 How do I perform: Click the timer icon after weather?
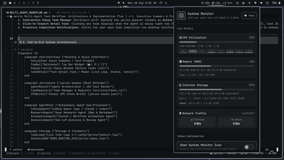coord(166,3)
